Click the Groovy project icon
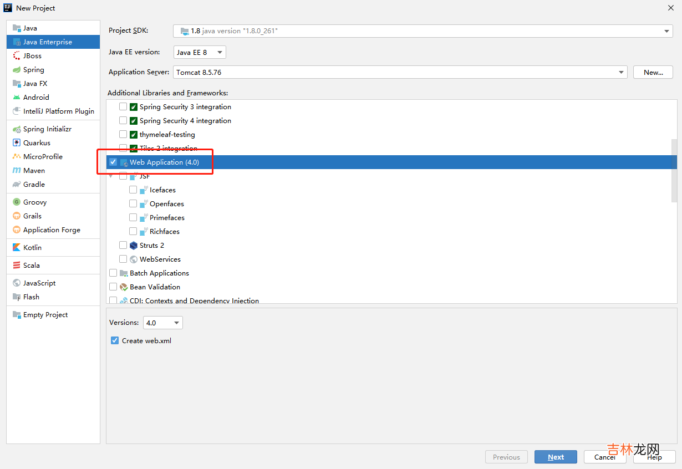Screen dimensions: 682x469 click(17, 202)
